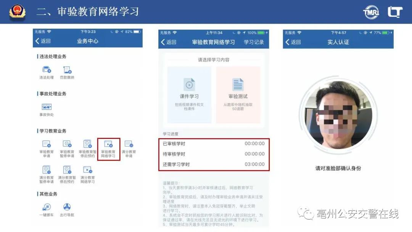Tap the 满分教育申请 icon

tap(129, 145)
